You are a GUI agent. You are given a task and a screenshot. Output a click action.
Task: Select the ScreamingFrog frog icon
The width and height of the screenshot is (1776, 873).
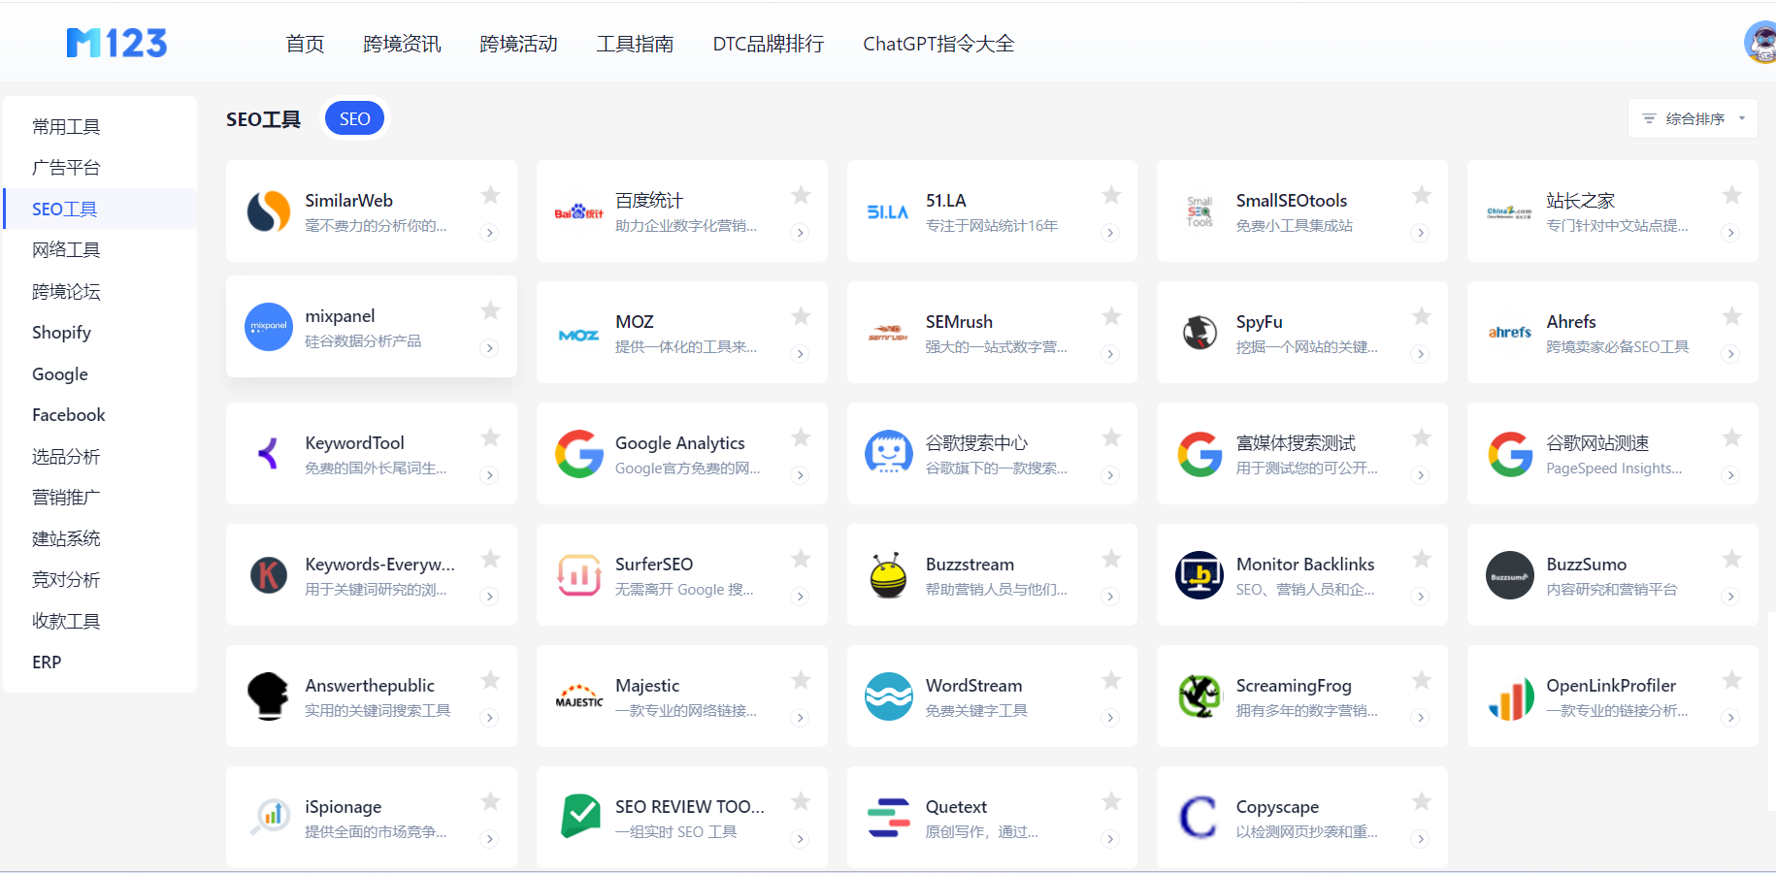coord(1200,695)
